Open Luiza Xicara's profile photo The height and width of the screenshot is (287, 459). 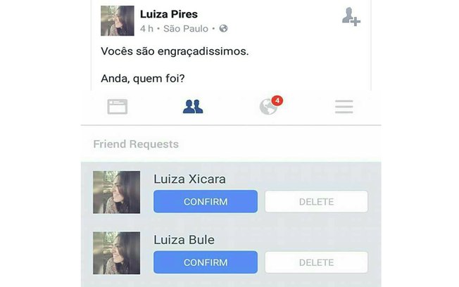[116, 192]
